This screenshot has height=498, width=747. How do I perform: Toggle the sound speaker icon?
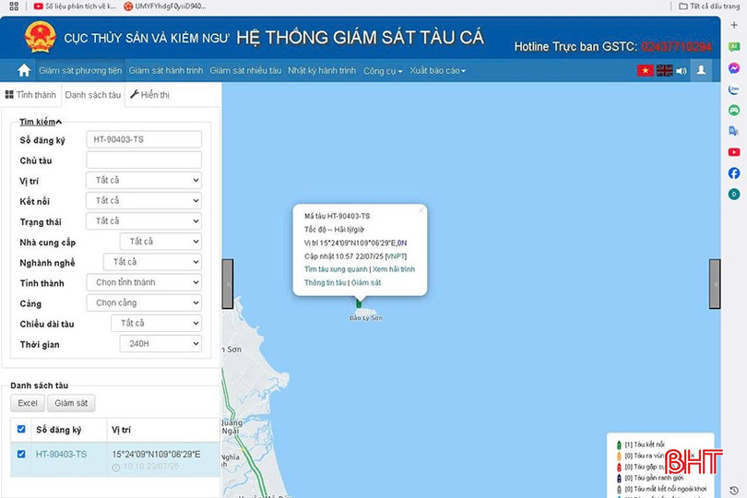pyautogui.click(x=682, y=70)
